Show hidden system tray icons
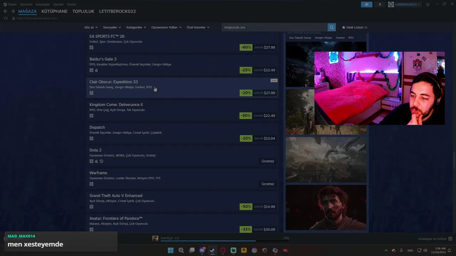This screenshot has width=456, height=256. [386, 250]
